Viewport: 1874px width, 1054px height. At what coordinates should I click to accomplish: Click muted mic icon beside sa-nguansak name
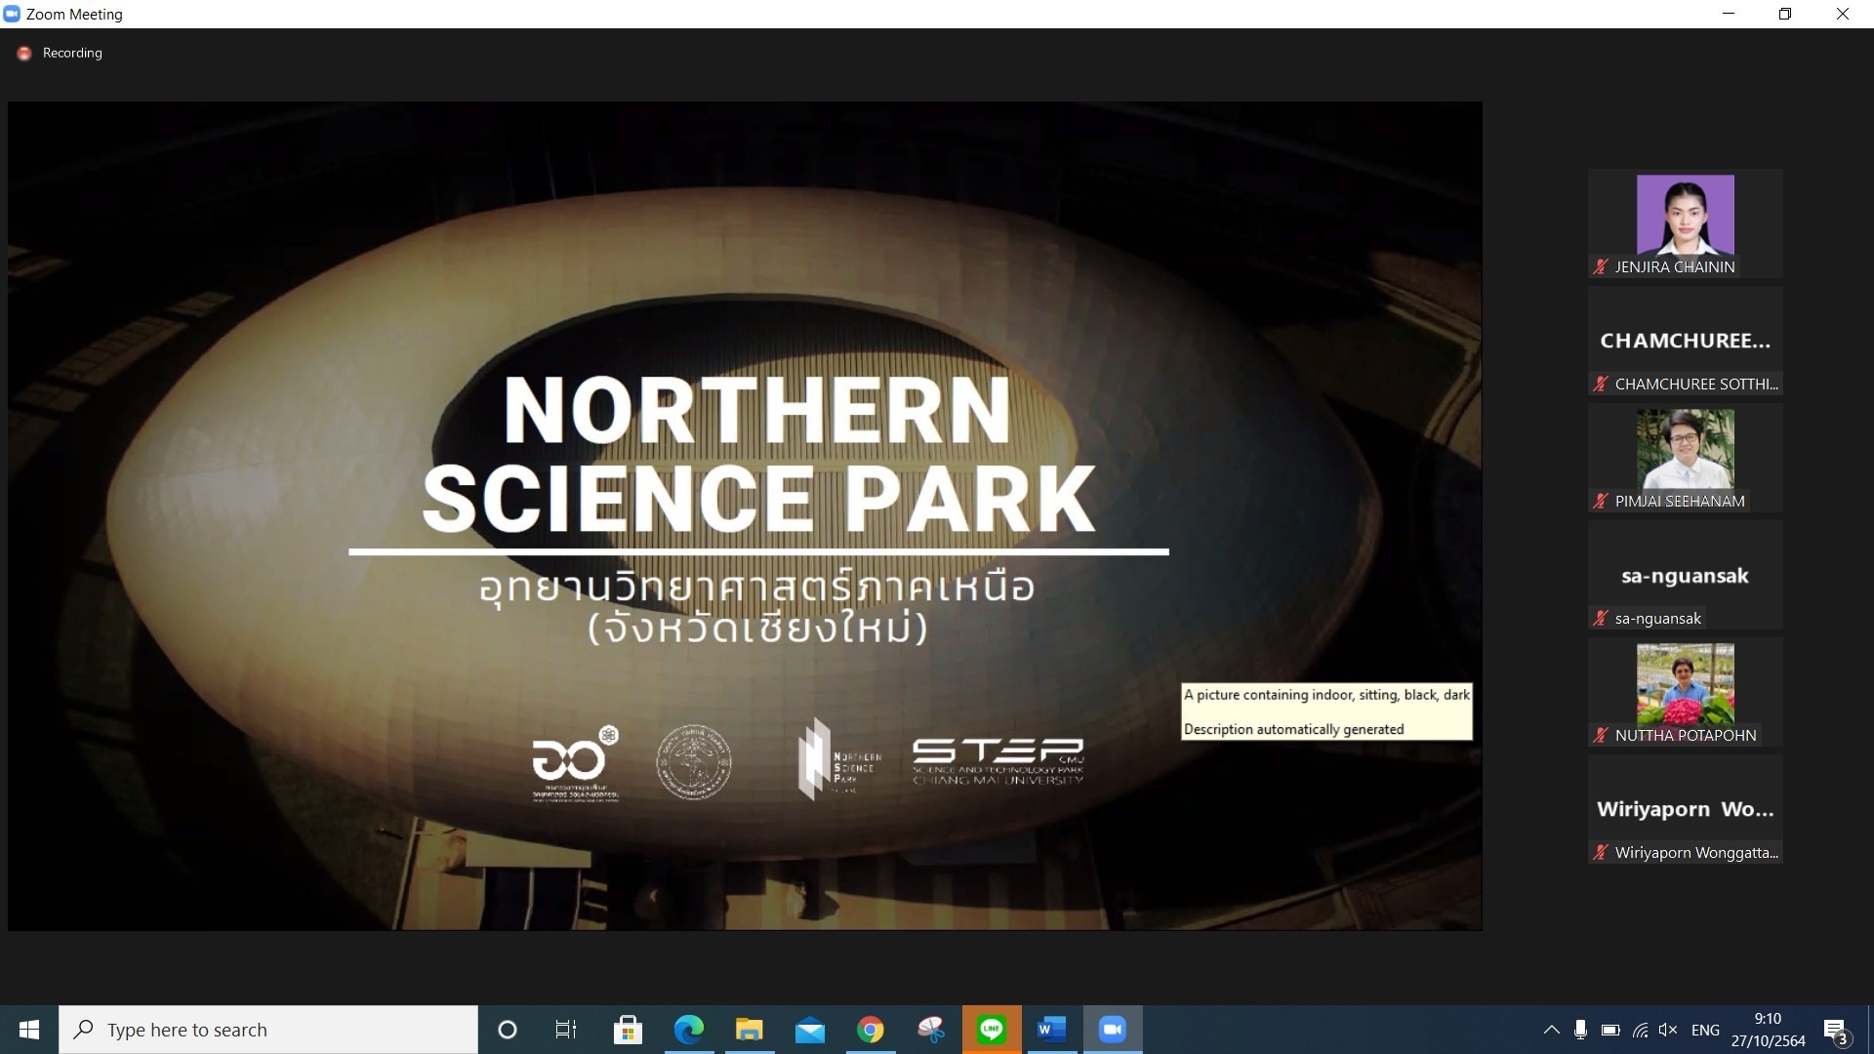[1601, 618]
